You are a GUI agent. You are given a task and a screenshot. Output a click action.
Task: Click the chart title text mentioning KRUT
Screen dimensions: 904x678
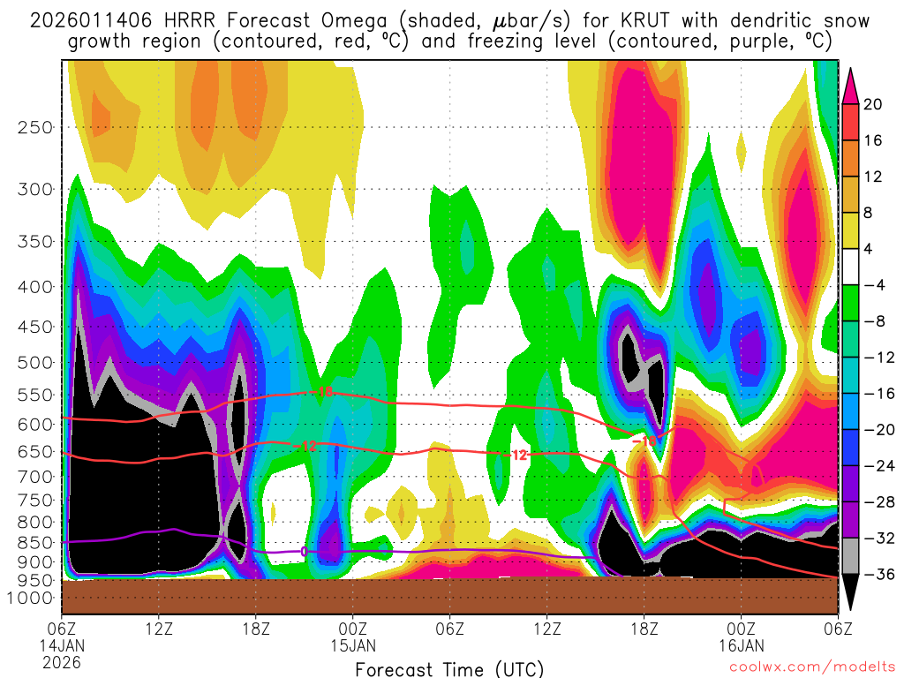coord(449,31)
